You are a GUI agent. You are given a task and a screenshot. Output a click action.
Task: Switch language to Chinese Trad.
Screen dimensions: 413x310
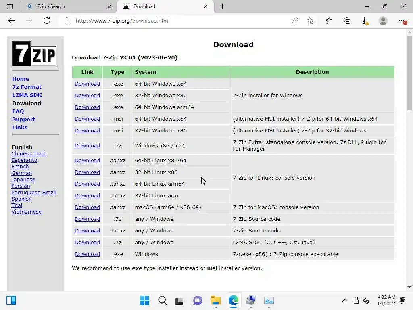(x=29, y=154)
